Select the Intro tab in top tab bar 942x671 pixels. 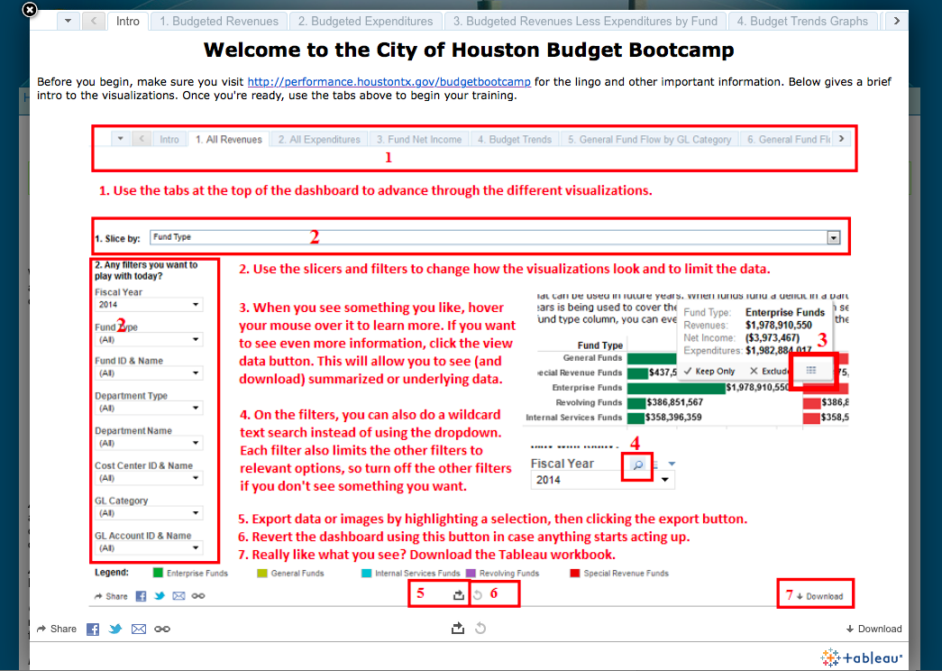click(127, 21)
